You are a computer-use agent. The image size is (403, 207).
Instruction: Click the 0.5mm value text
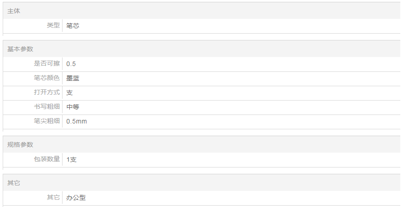[x=76, y=122]
